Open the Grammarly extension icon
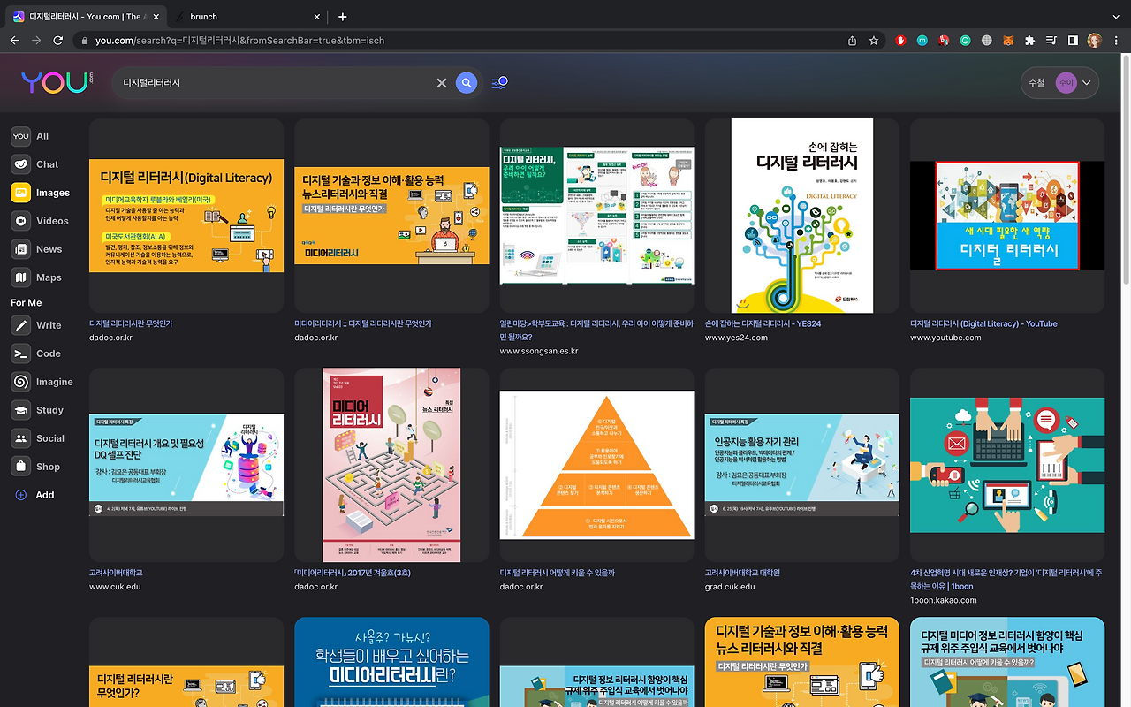Viewport: 1131px width, 707px height. tap(966, 41)
